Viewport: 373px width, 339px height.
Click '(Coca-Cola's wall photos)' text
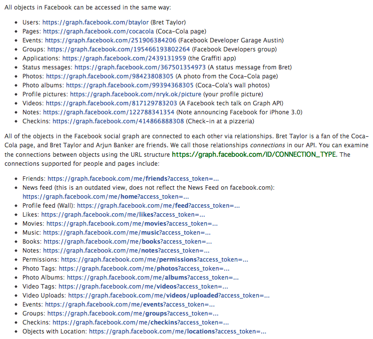point(232,85)
